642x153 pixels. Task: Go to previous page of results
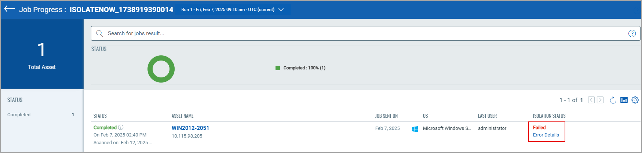coord(591,100)
